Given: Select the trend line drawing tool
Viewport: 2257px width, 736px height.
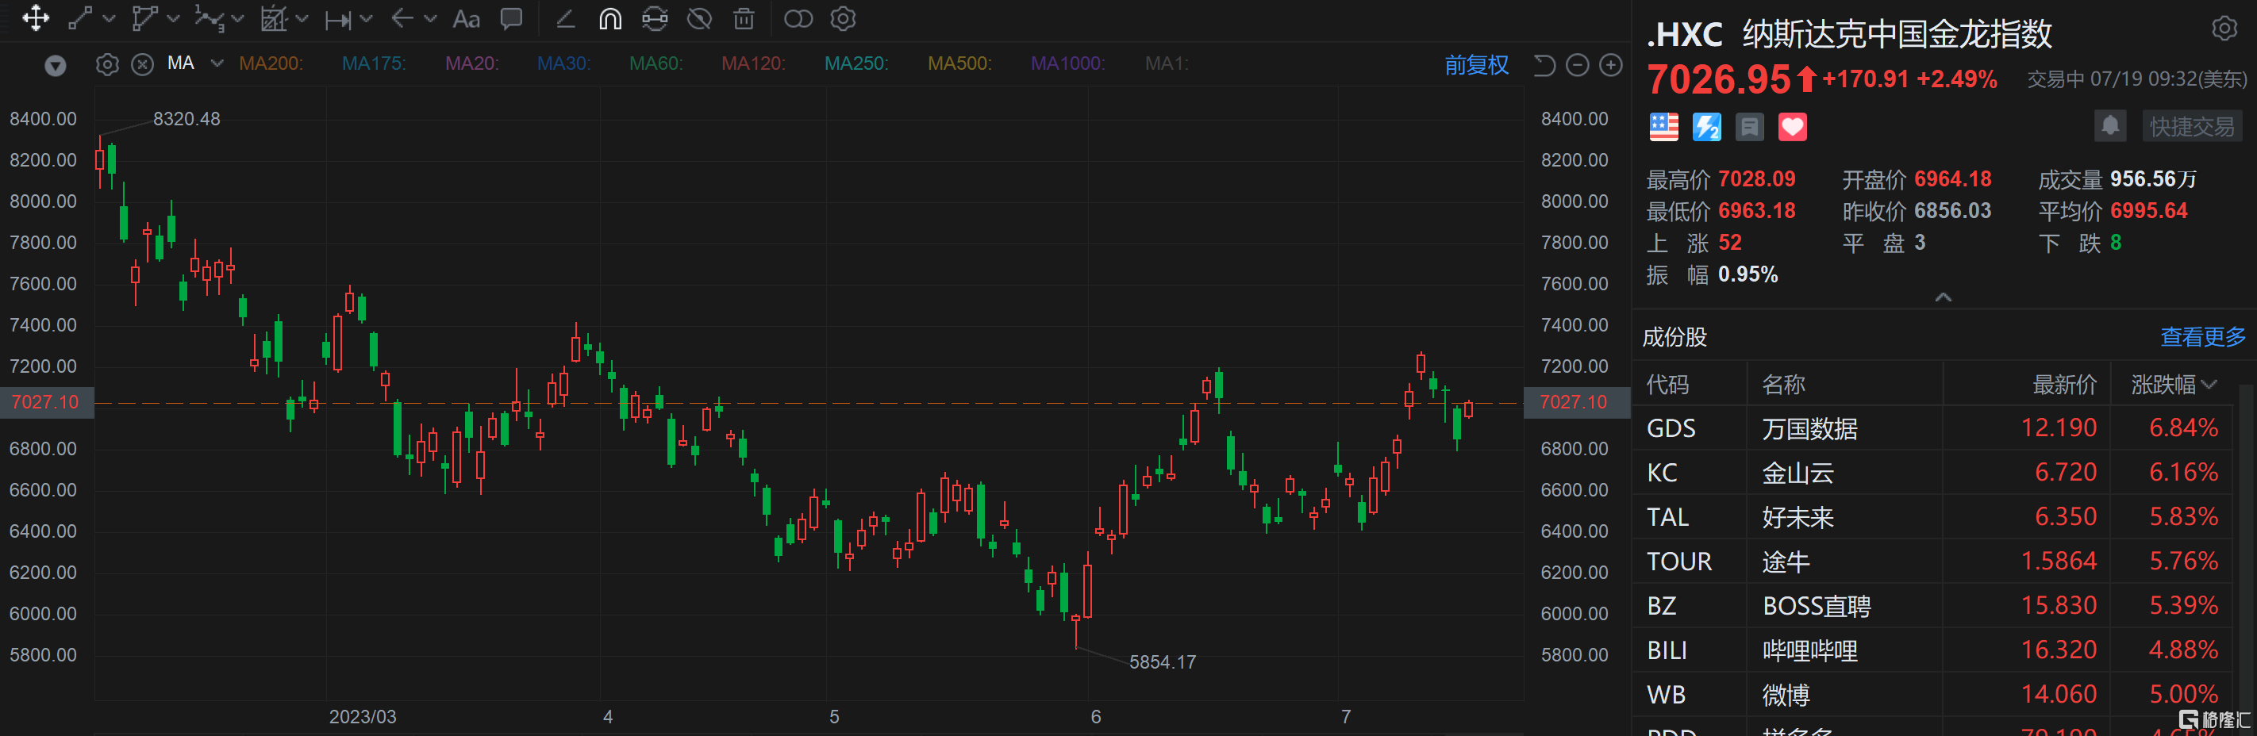Looking at the screenshot, I should [81, 18].
